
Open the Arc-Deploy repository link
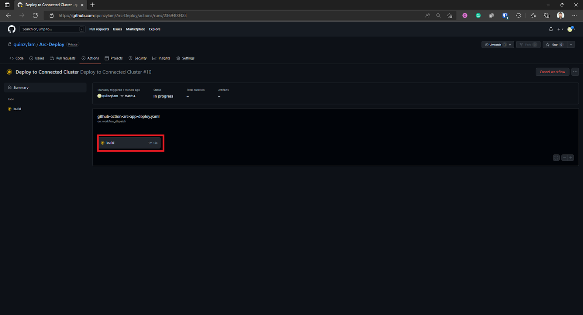(52, 44)
